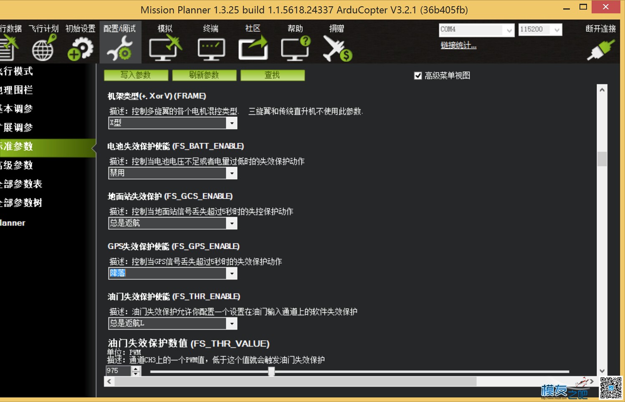Screen dimensions: 625x402
Task: Click the 断开连接 disconnect plug icon
Action: (x=601, y=50)
